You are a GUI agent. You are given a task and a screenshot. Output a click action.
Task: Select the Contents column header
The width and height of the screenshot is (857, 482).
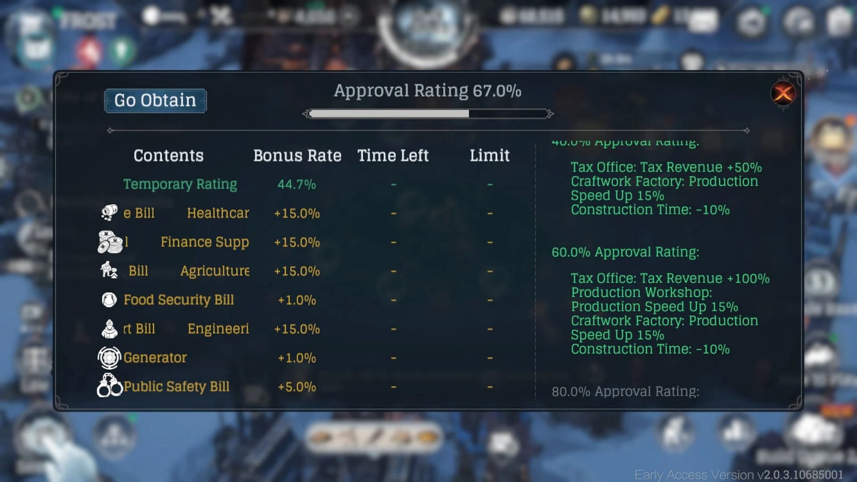click(x=168, y=154)
